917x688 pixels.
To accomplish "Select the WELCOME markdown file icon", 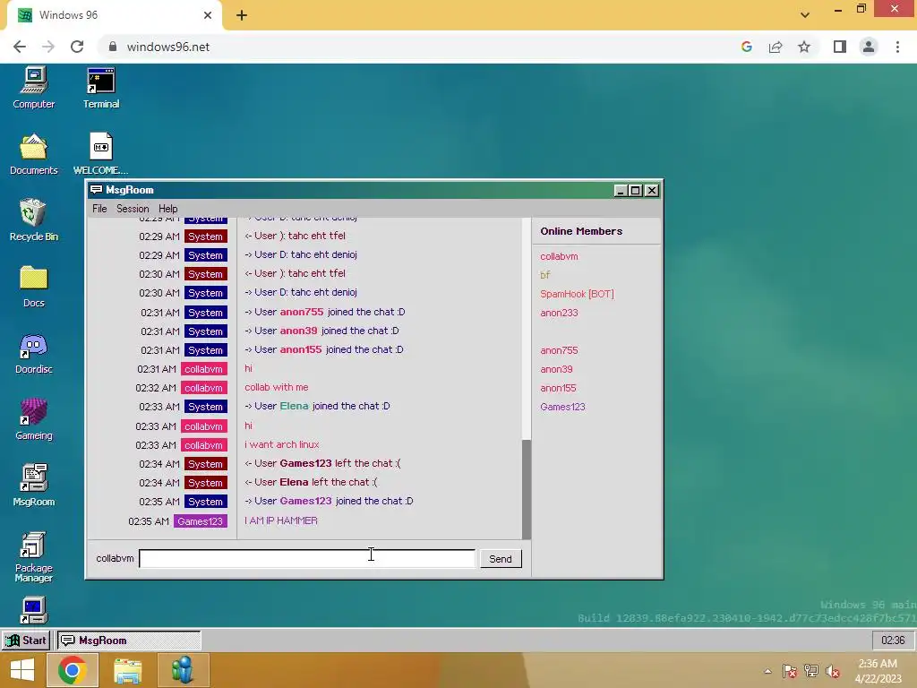I will click(x=100, y=154).
